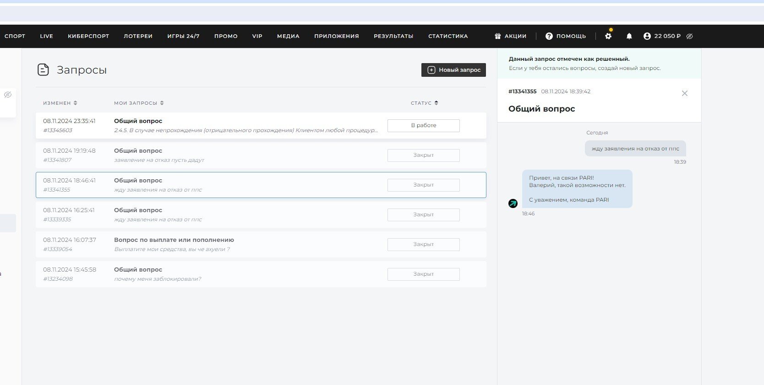Sort by МОИ ЗАПРОСЫ column

(x=139, y=103)
